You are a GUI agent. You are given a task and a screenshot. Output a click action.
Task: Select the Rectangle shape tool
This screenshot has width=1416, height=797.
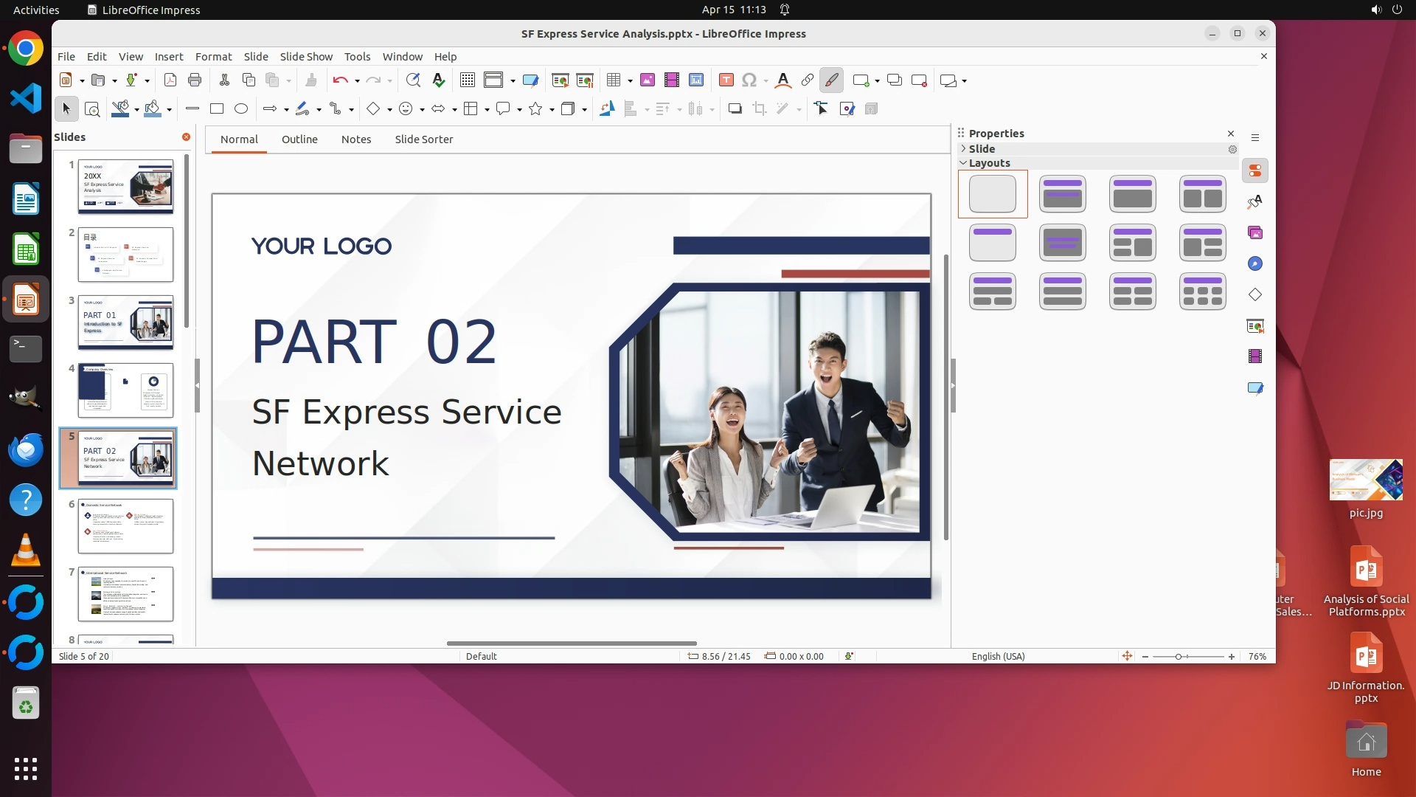tap(217, 109)
